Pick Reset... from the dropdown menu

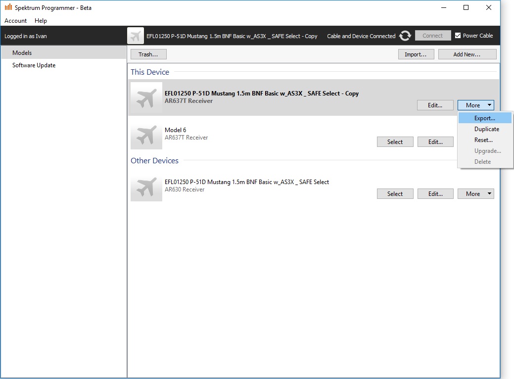pos(483,140)
